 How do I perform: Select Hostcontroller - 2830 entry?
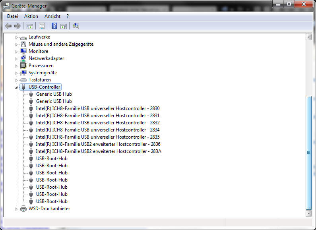tap(98, 108)
